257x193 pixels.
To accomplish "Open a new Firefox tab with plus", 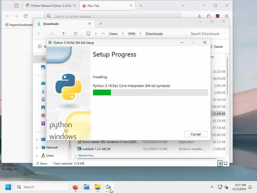I will pos(141,6).
